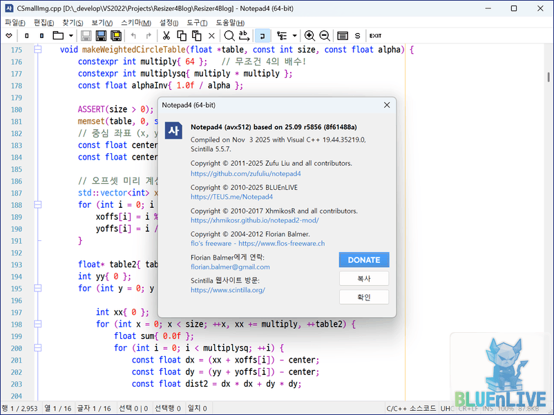This screenshot has width=554, height=415.
Task: Click C/C++ 소스코드 in status bar
Action: point(411,409)
